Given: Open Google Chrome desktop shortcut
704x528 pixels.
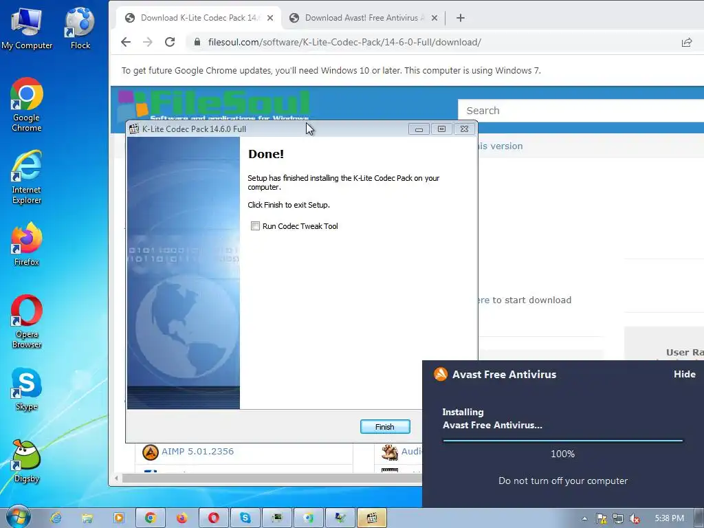Looking at the screenshot, I should 27,105.
